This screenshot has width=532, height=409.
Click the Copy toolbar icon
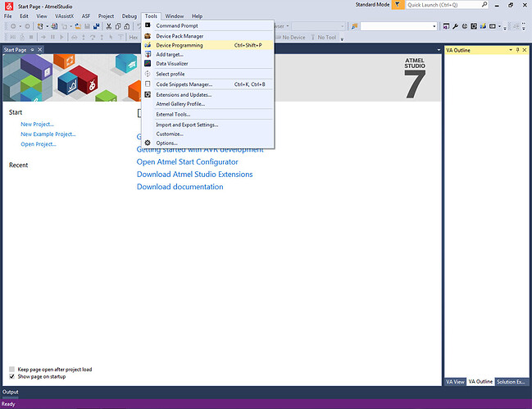(118, 26)
